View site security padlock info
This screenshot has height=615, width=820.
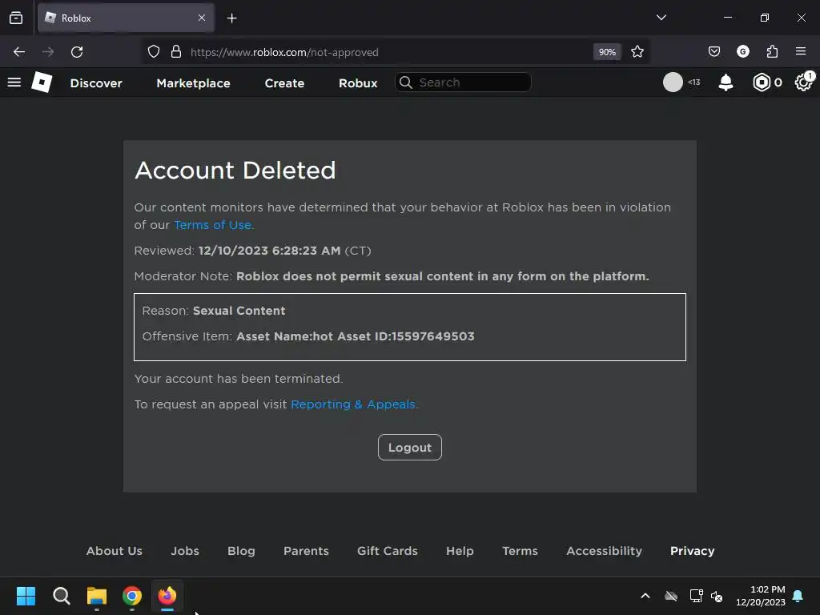[176, 52]
